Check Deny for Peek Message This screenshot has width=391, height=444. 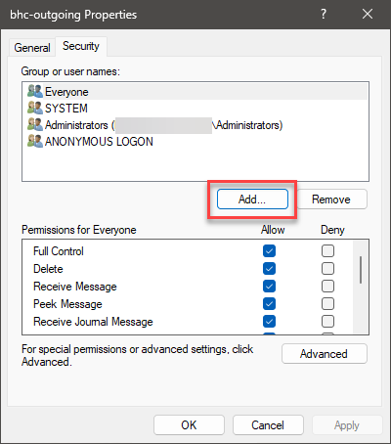tap(327, 304)
